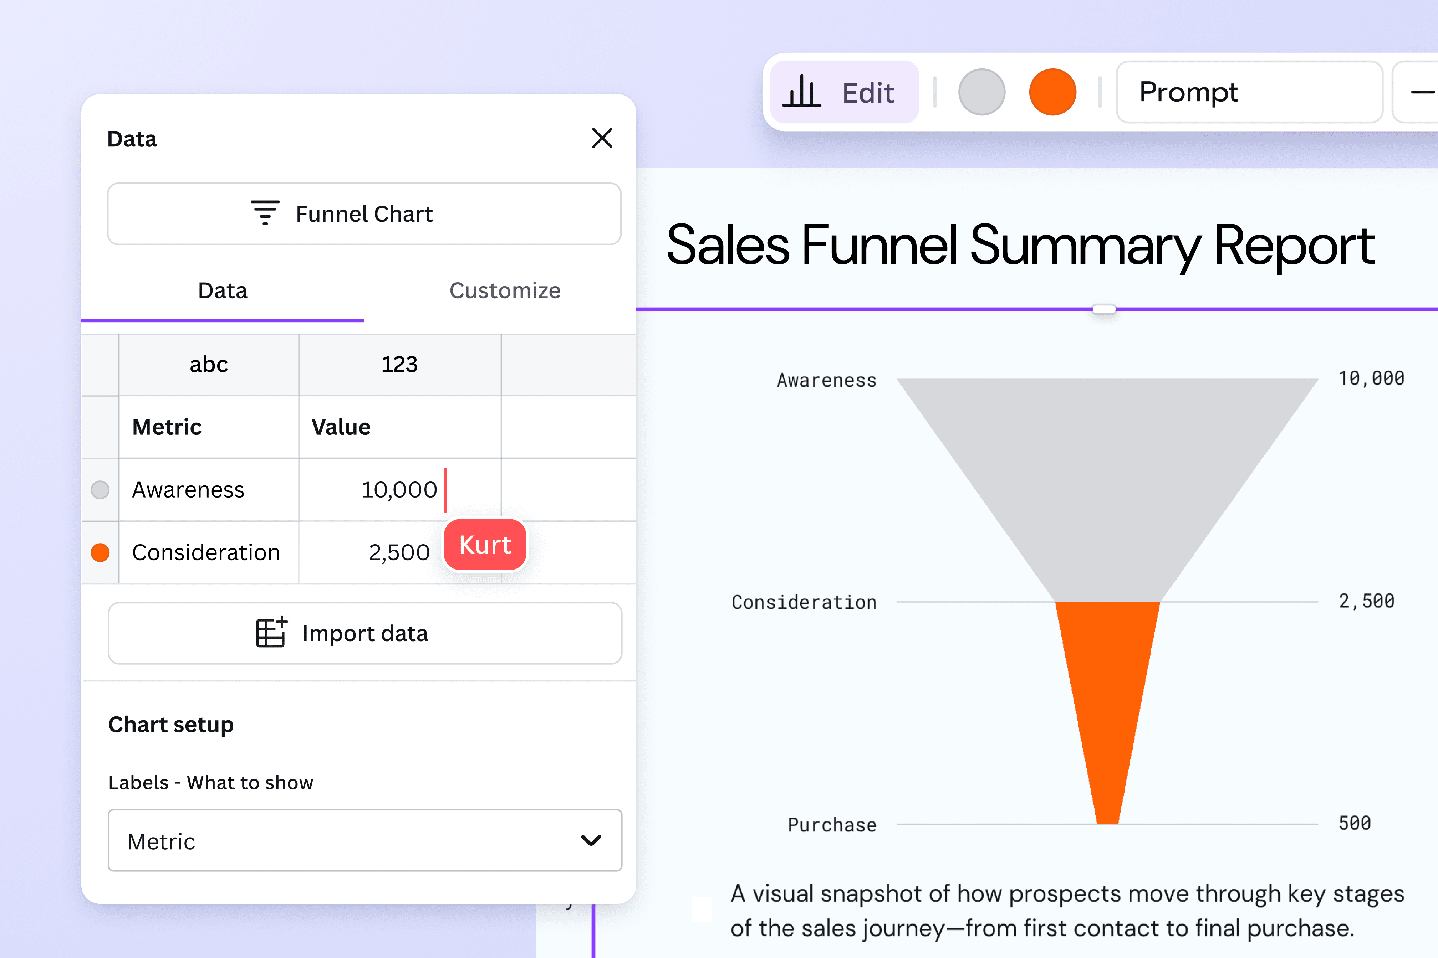Close the Data panel
Image resolution: width=1438 pixels, height=958 pixels.
coord(602,138)
